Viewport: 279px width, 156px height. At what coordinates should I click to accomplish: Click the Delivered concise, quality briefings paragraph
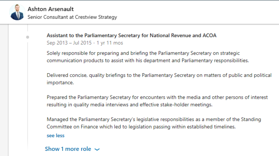[x=159, y=79]
